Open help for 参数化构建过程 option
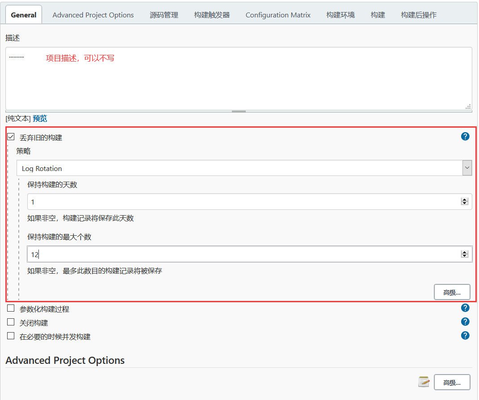 coord(465,308)
